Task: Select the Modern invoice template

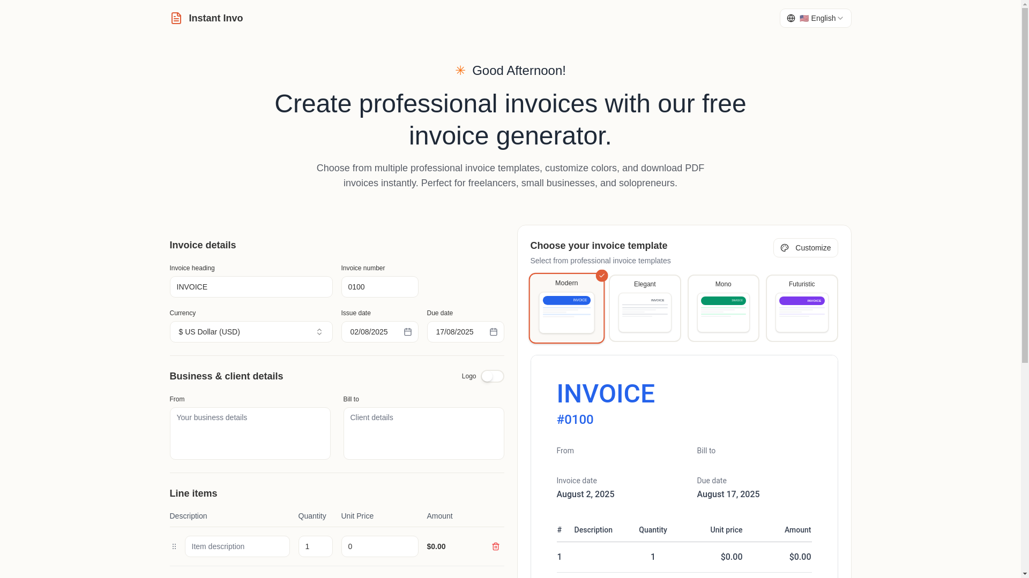Action: 566,308
